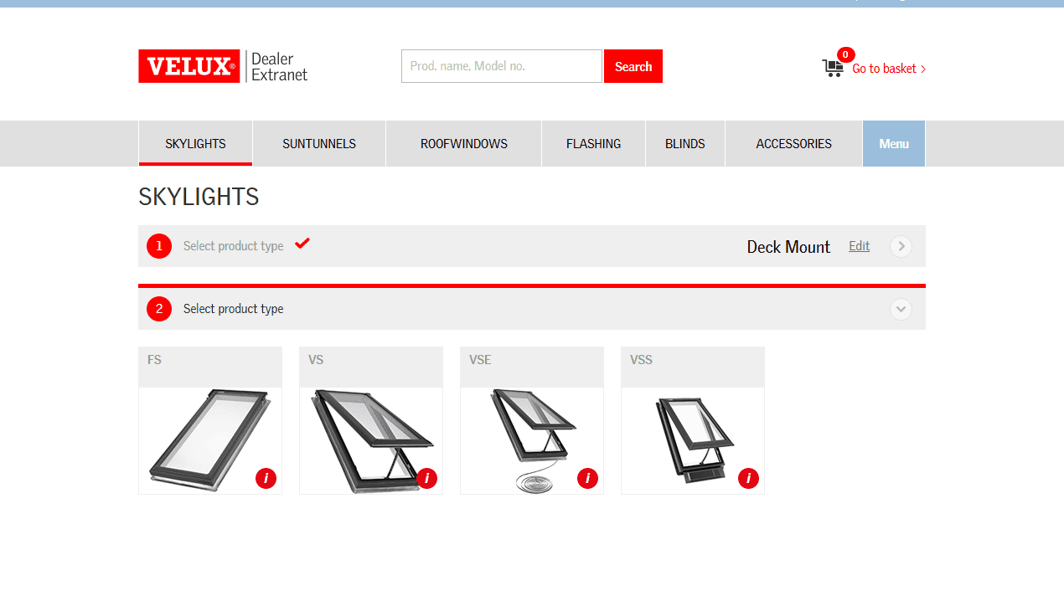Viewport: 1064px width, 591px height.
Task: Click the basket item count badge
Action: pos(845,54)
